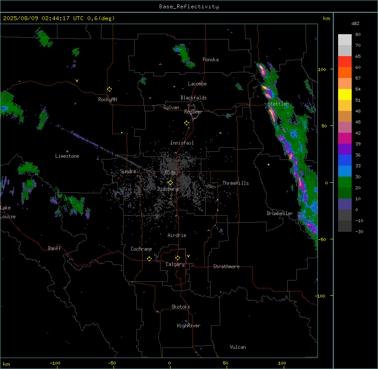Click the Sylvan label
The height and width of the screenshot is (369, 378).
coord(171,107)
